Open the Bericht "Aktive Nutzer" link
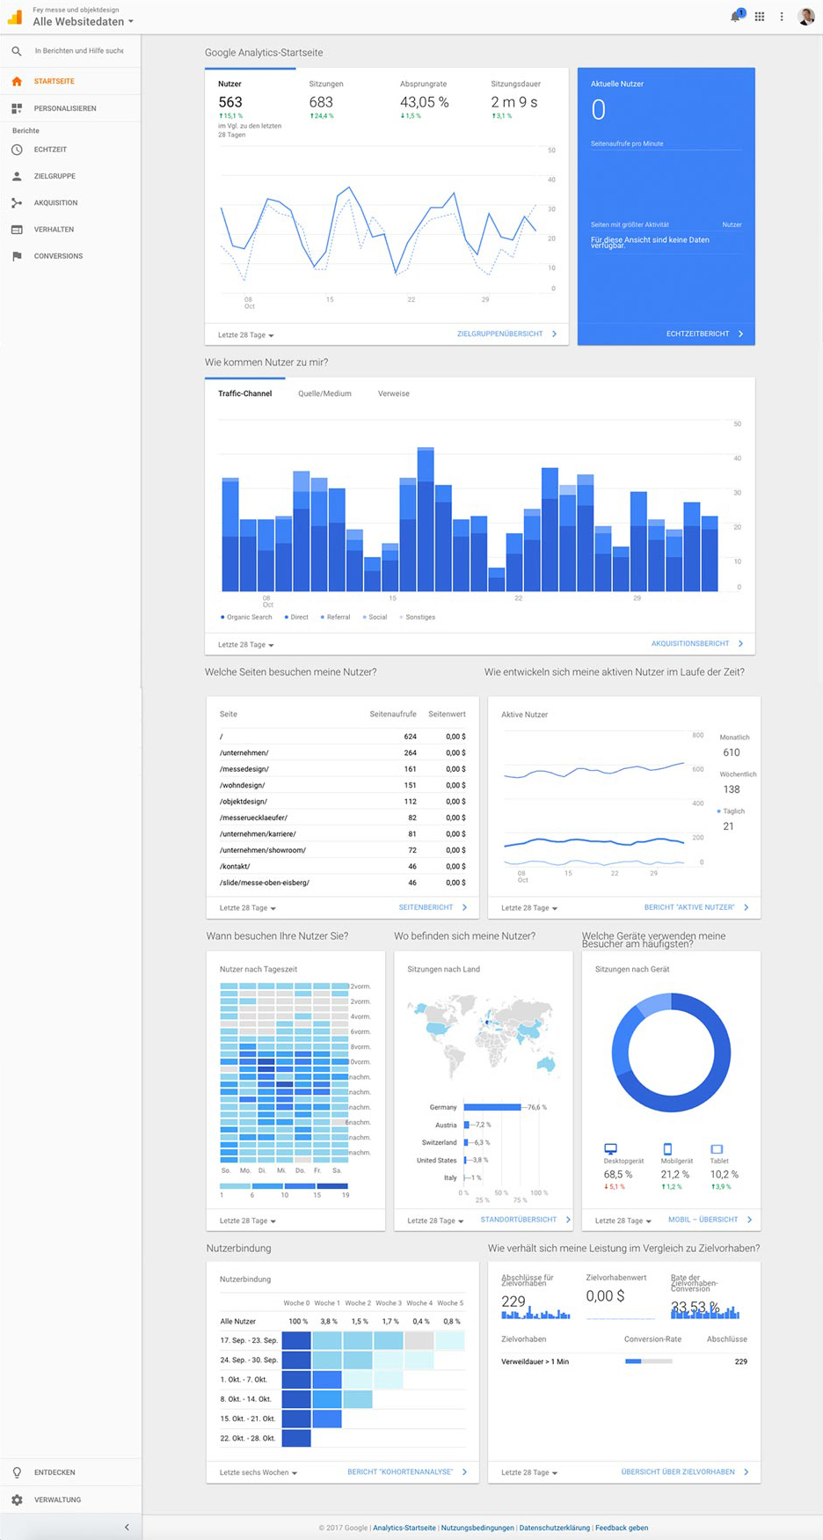This screenshot has width=823, height=1540. click(x=696, y=907)
